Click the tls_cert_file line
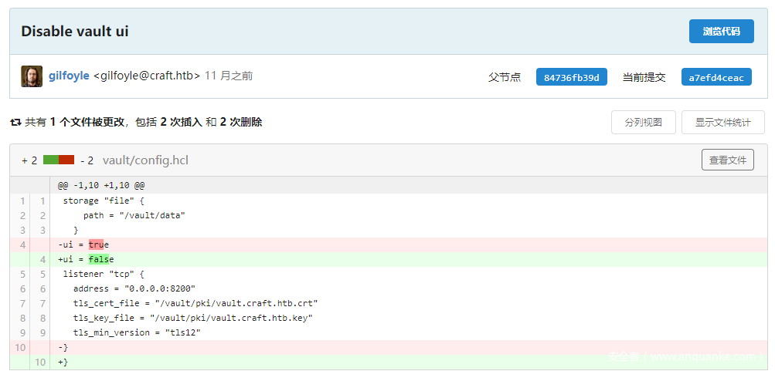 [x=195, y=303]
